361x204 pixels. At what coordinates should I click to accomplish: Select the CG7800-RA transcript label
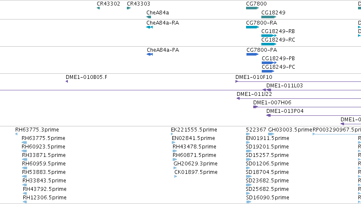pyautogui.click(x=262, y=23)
